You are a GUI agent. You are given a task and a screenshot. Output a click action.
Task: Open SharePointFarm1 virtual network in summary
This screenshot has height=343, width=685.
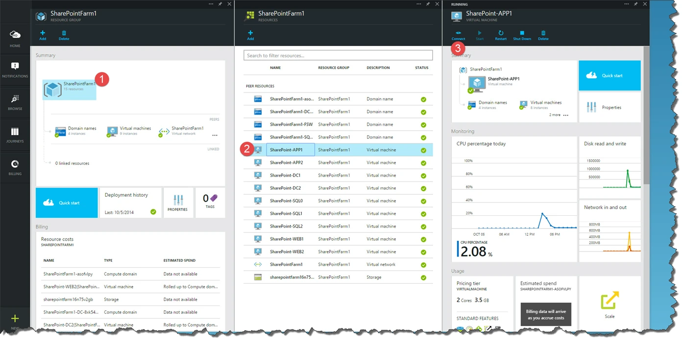pos(181,131)
